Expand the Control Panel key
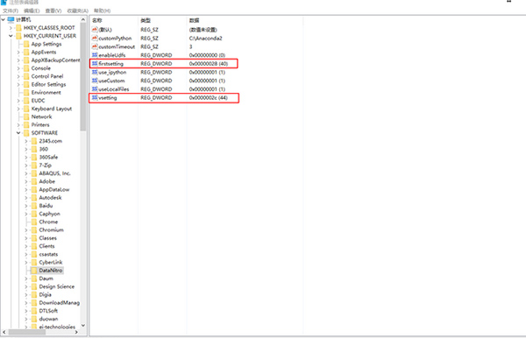Screen dimensions: 526x338 pos(18,76)
